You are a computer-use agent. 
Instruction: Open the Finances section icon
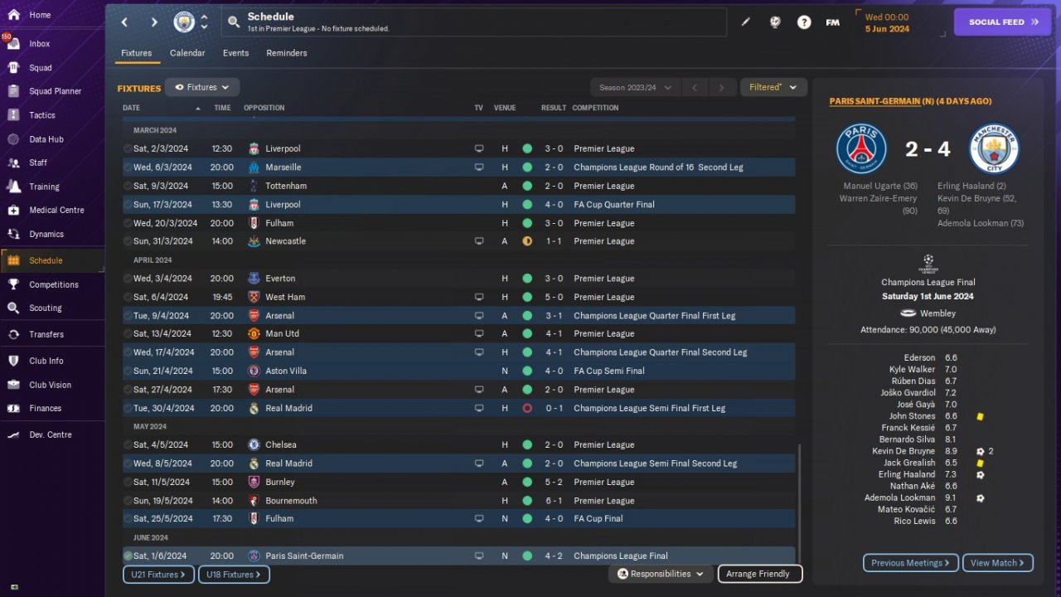coord(13,408)
